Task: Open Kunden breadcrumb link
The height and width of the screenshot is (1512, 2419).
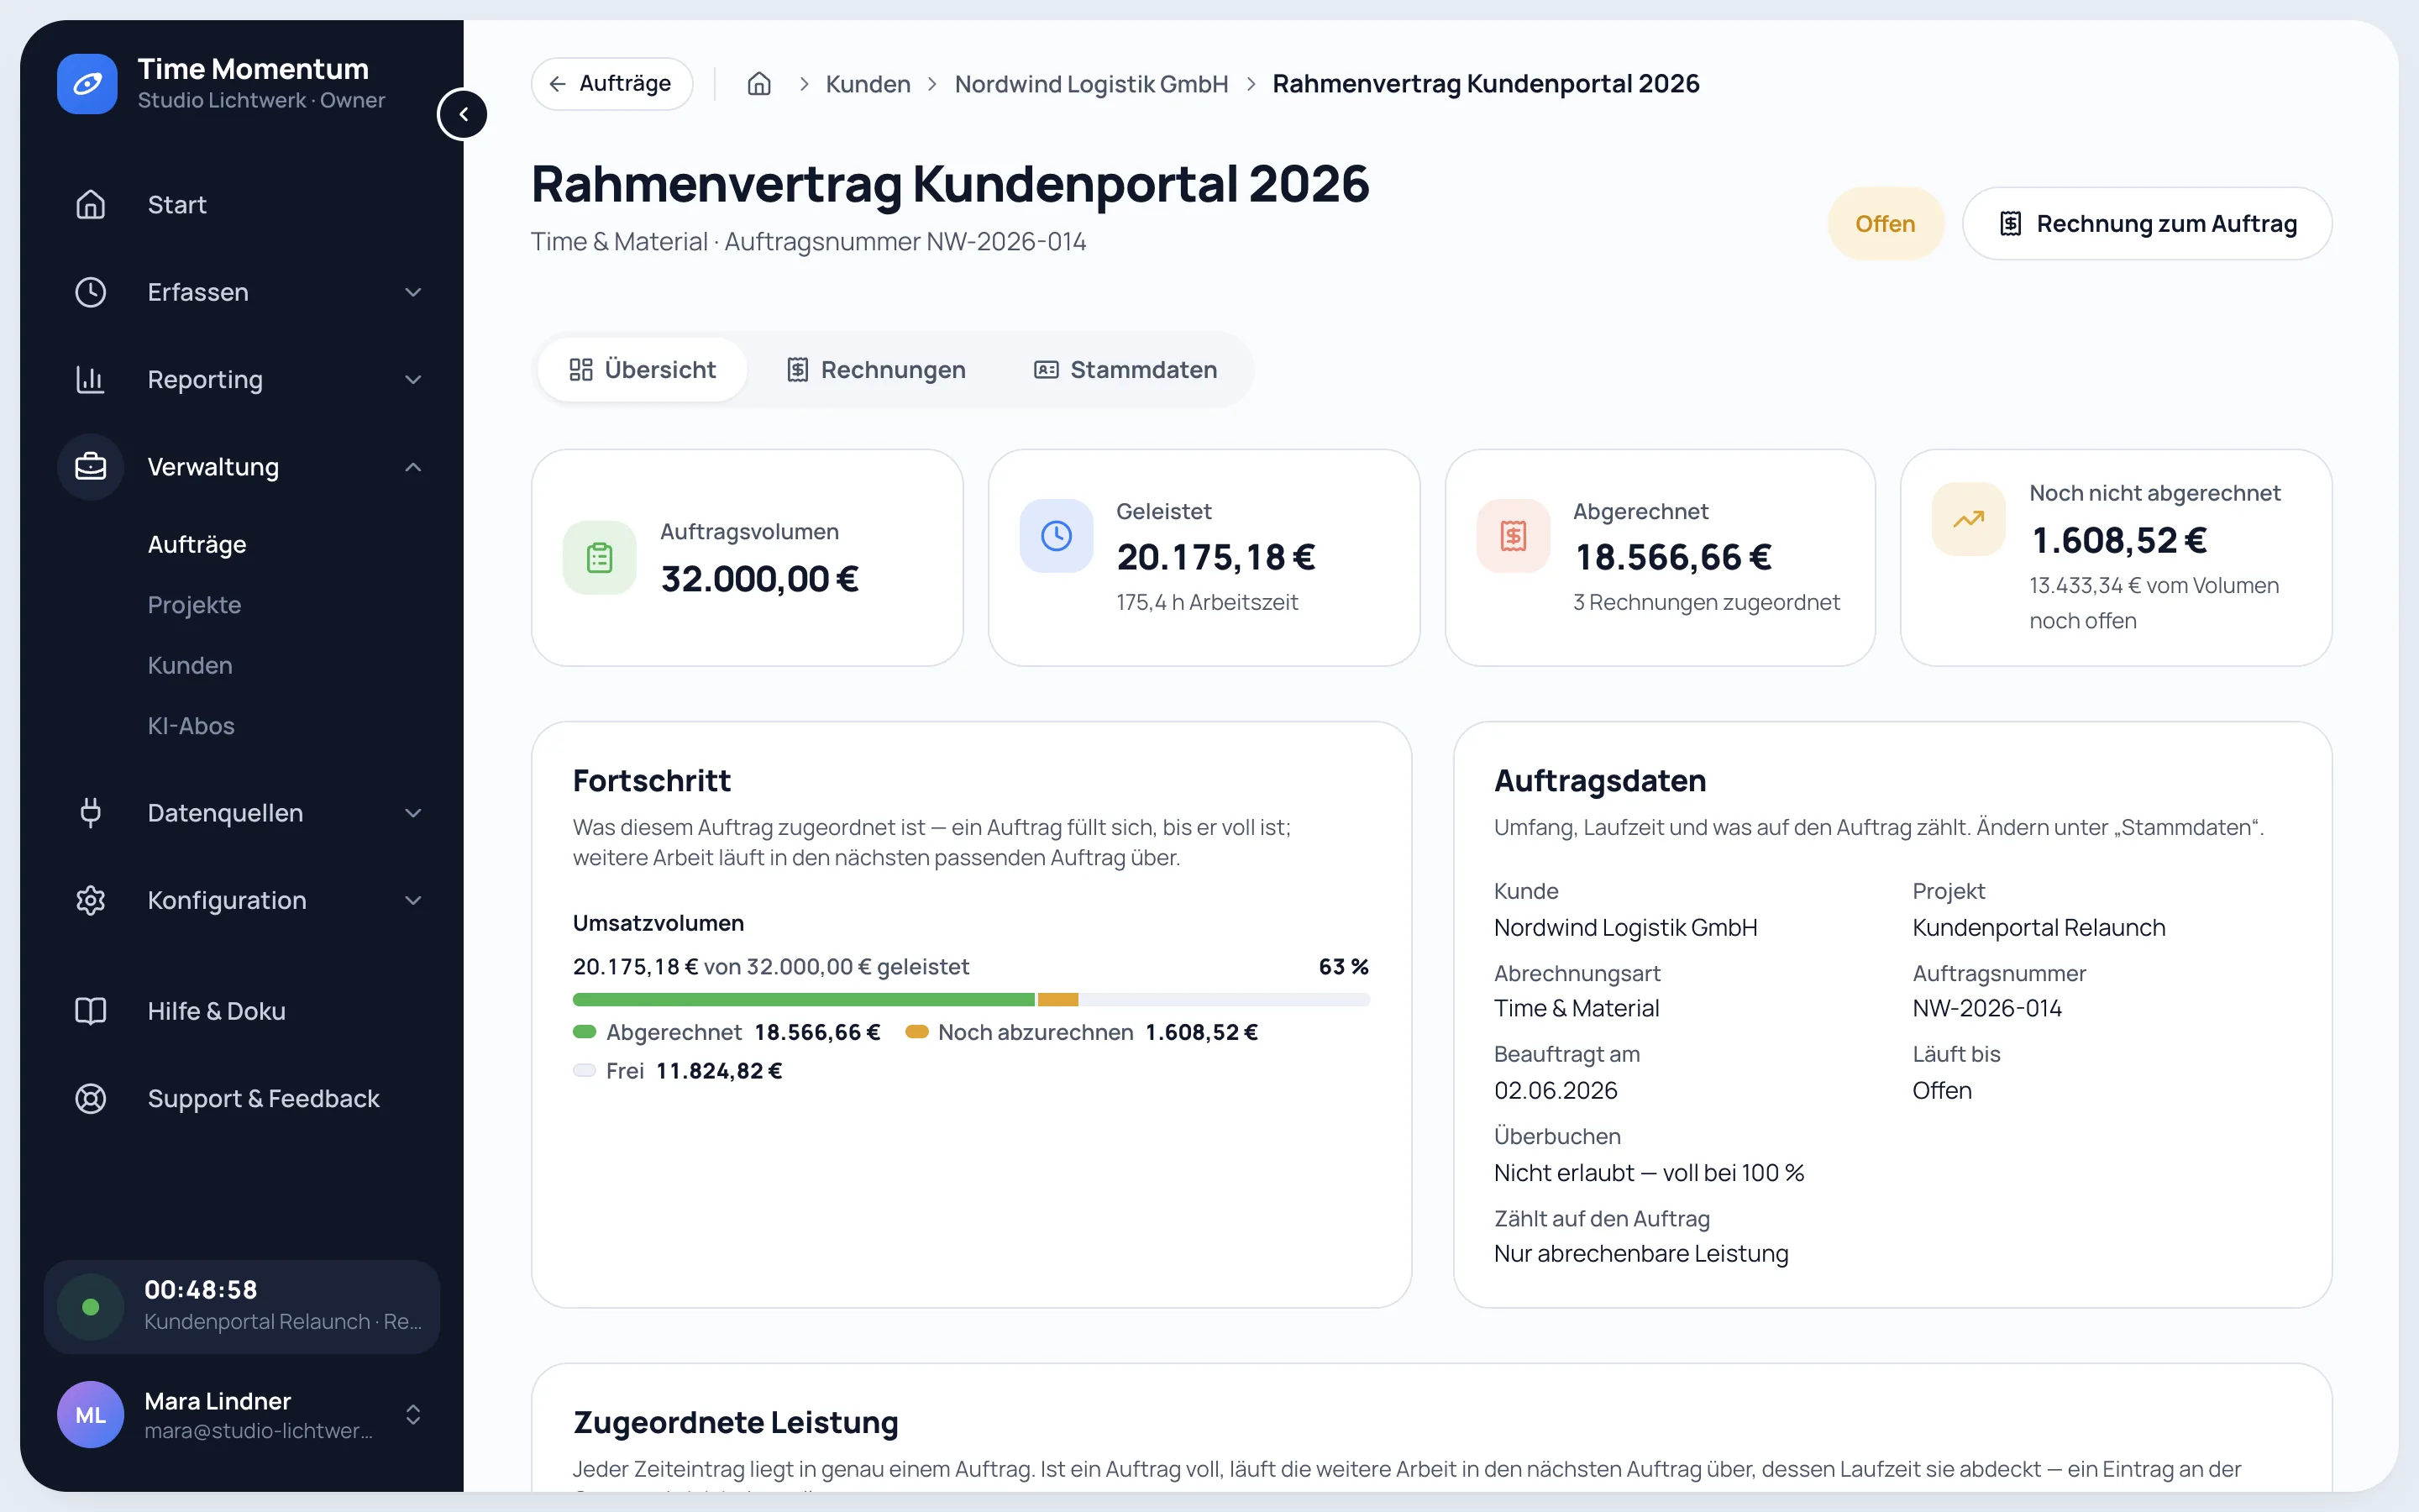Action: (868, 84)
